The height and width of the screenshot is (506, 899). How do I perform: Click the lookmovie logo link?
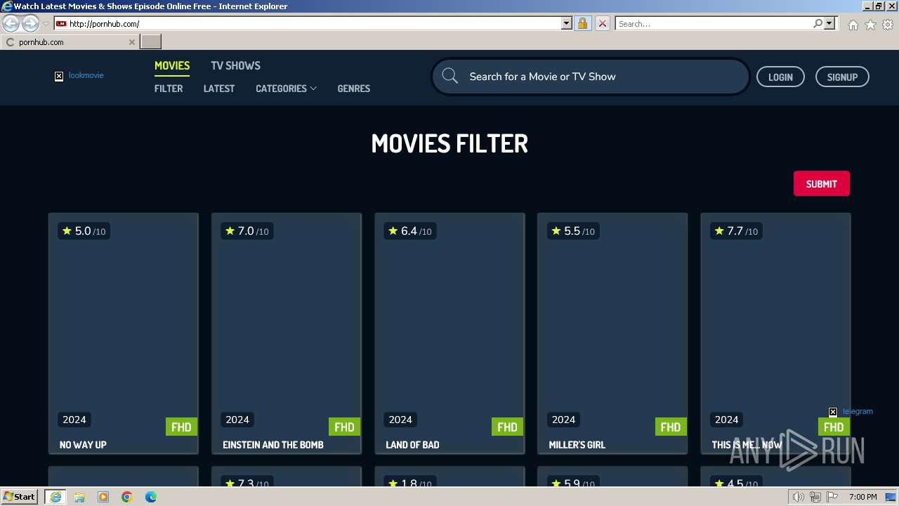point(79,76)
